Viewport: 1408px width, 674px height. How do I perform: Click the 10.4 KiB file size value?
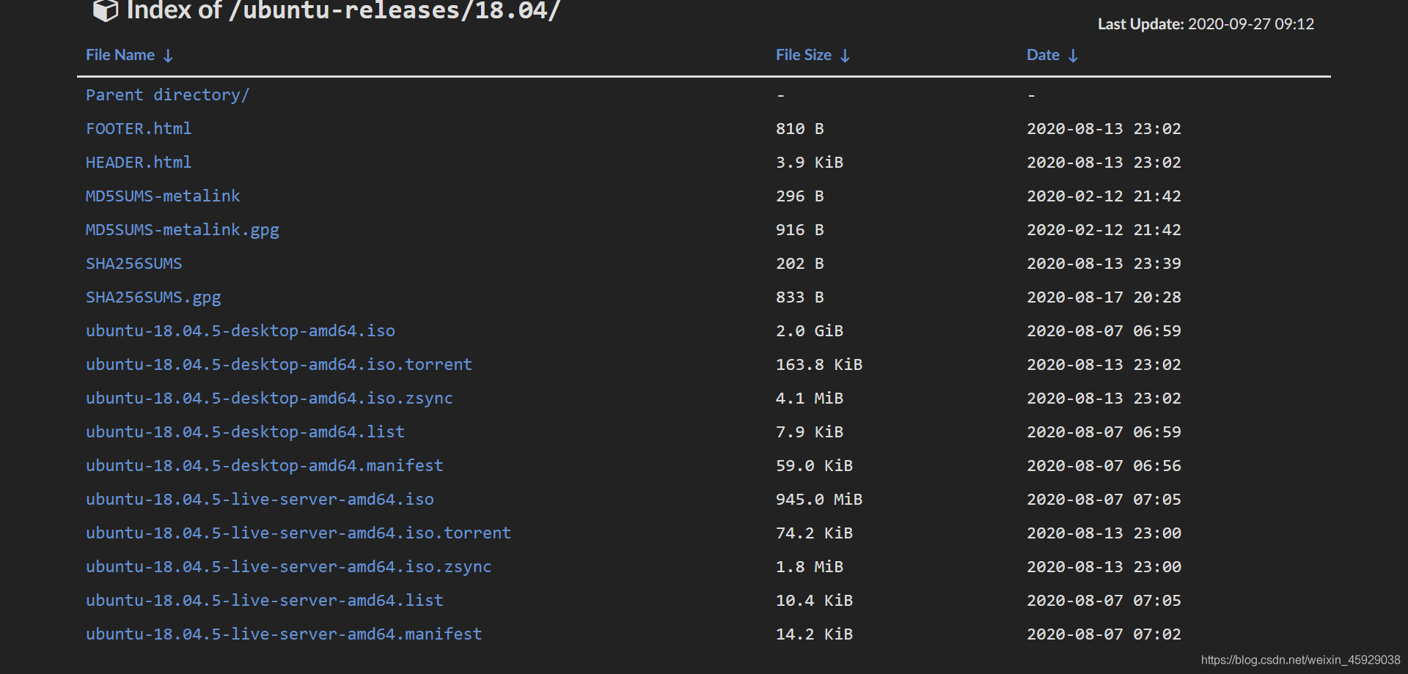pos(815,601)
